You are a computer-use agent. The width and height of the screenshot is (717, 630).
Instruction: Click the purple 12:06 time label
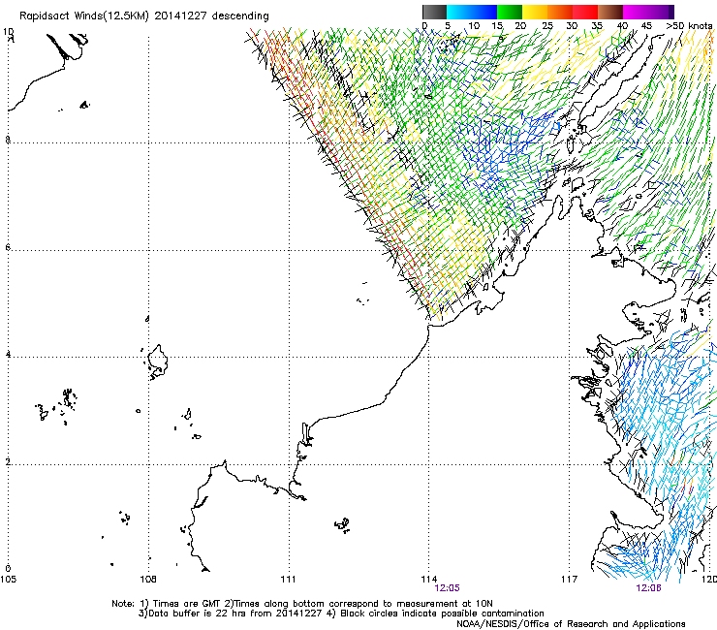click(648, 588)
